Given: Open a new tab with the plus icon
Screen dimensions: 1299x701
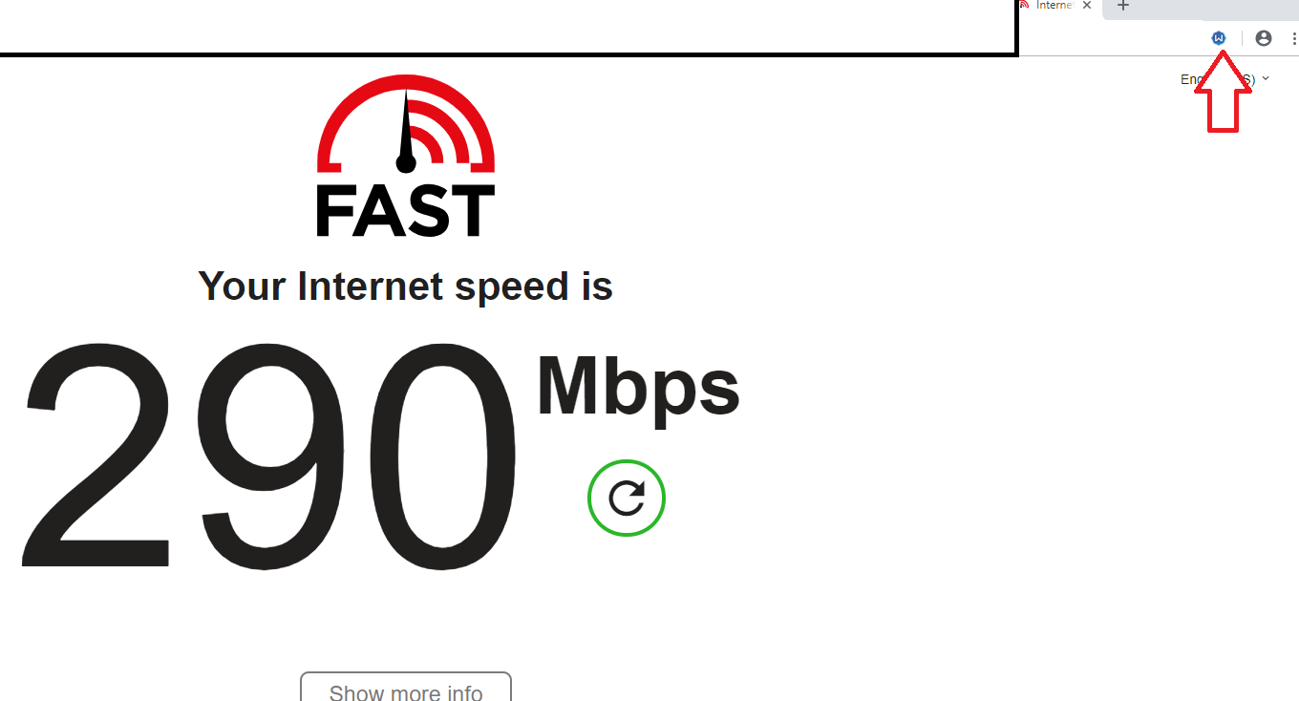Looking at the screenshot, I should (x=1123, y=6).
